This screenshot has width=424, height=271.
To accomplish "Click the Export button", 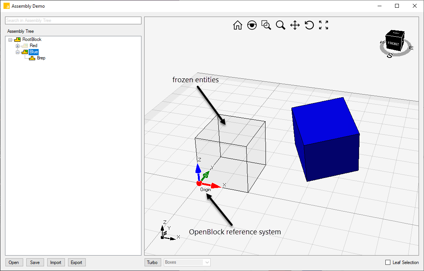I will point(77,262).
